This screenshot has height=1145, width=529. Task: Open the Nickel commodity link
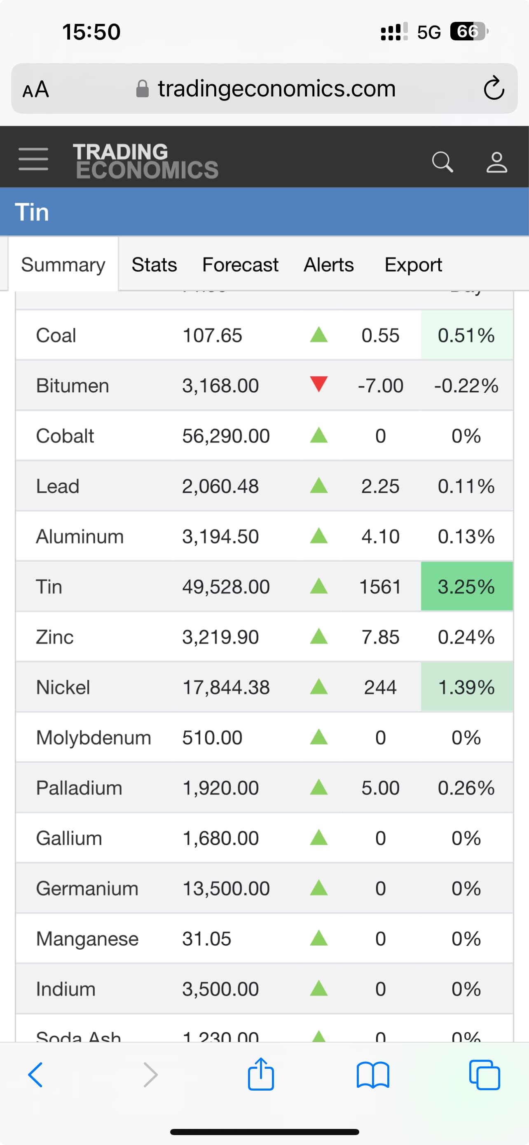(x=63, y=687)
